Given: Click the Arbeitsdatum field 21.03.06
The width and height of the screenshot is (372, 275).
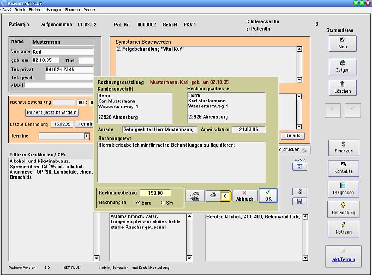Looking at the screenshot, I should click(x=249, y=130).
